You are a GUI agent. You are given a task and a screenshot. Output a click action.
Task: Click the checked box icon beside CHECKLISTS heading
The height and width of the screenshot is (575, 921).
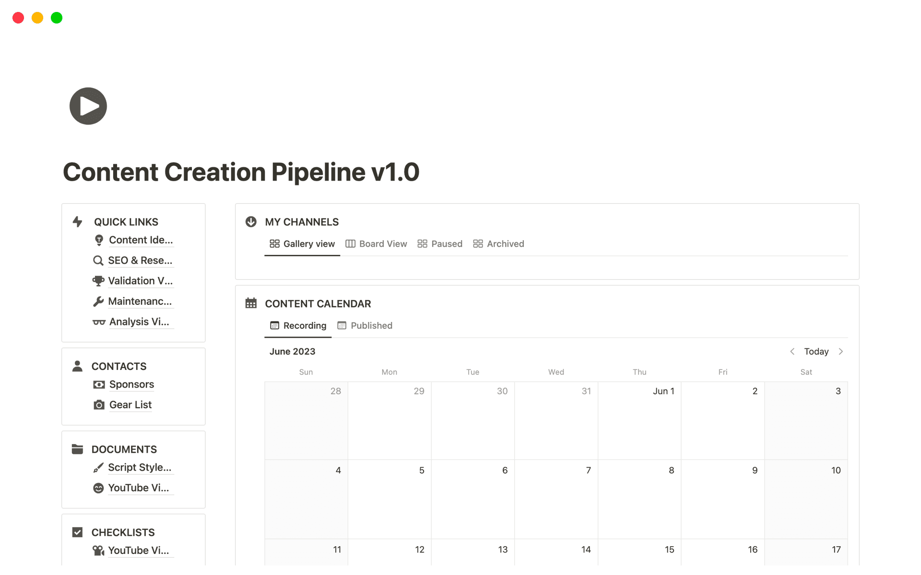[77, 532]
